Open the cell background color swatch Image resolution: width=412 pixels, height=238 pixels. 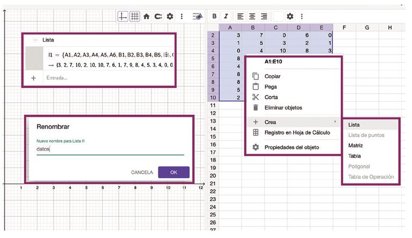tap(278, 16)
